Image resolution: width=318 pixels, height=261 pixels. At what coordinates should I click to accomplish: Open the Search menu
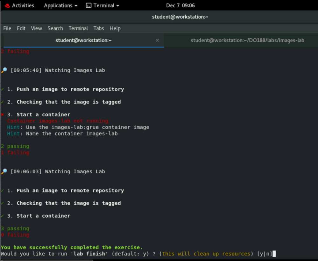pos(55,28)
